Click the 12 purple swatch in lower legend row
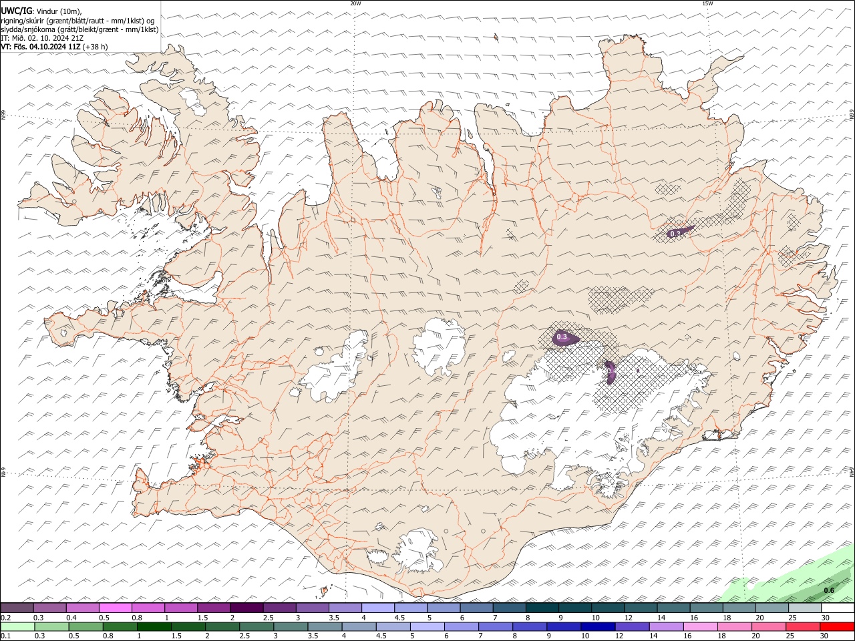The image size is (855, 641). tap(631, 626)
